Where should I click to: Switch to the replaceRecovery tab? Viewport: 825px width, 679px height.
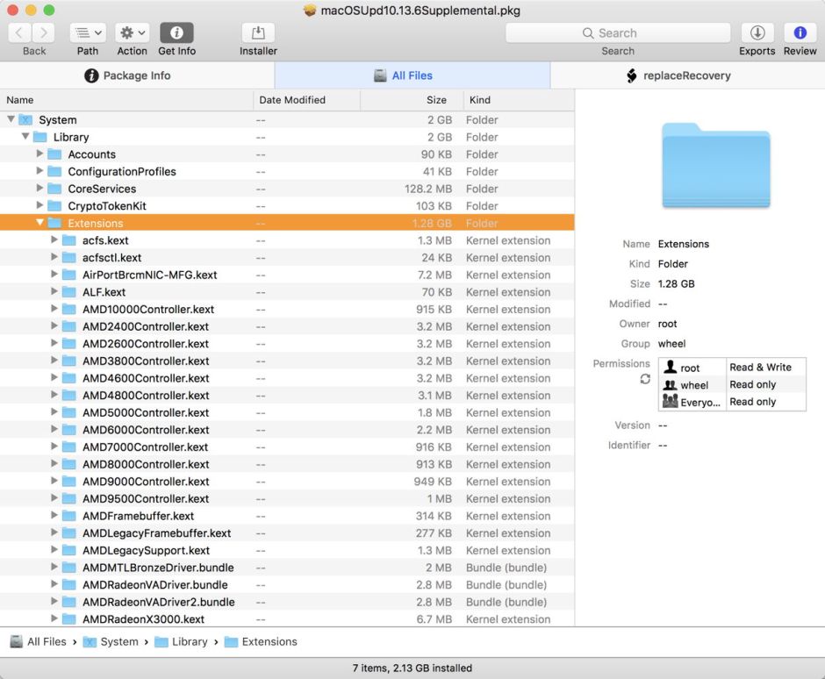(686, 75)
